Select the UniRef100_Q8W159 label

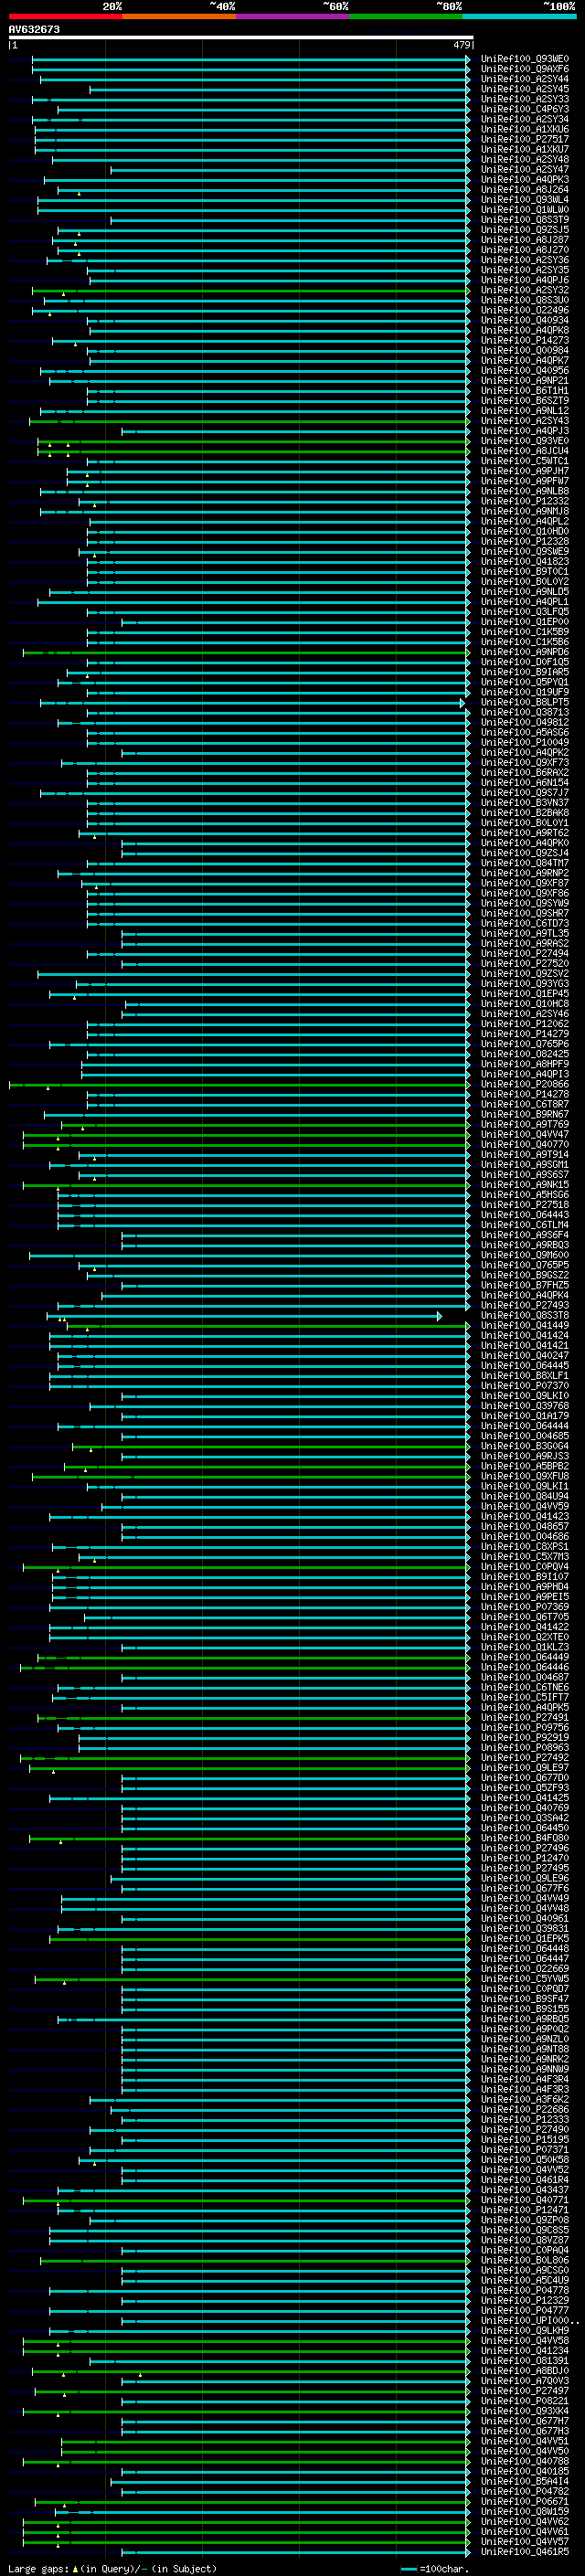(525, 2513)
